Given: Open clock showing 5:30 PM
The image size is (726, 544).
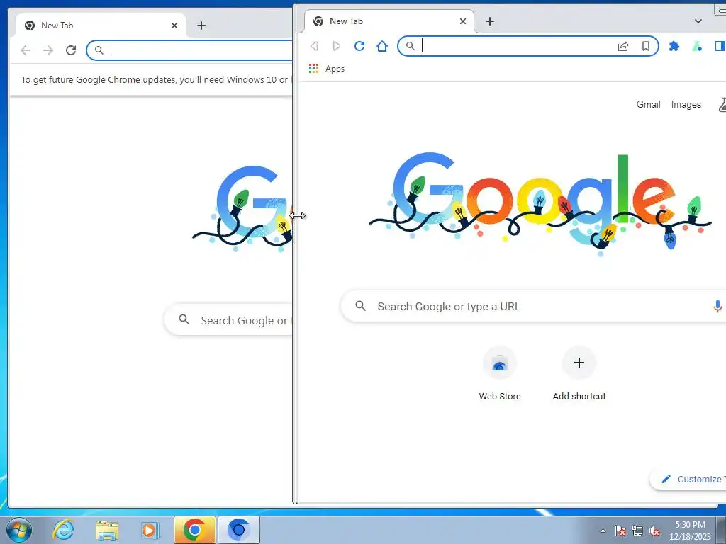Looking at the screenshot, I should 690,531.
